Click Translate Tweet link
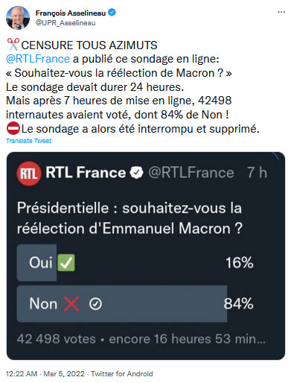291x383 pixels. coord(29,141)
